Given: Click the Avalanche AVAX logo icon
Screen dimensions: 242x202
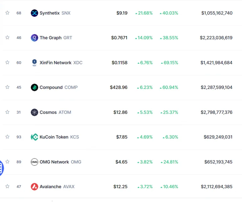Looking at the screenshot, I should (x=34, y=187).
